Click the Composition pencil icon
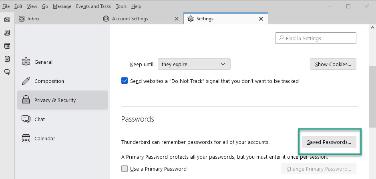This screenshot has height=179, width=376. point(26,81)
